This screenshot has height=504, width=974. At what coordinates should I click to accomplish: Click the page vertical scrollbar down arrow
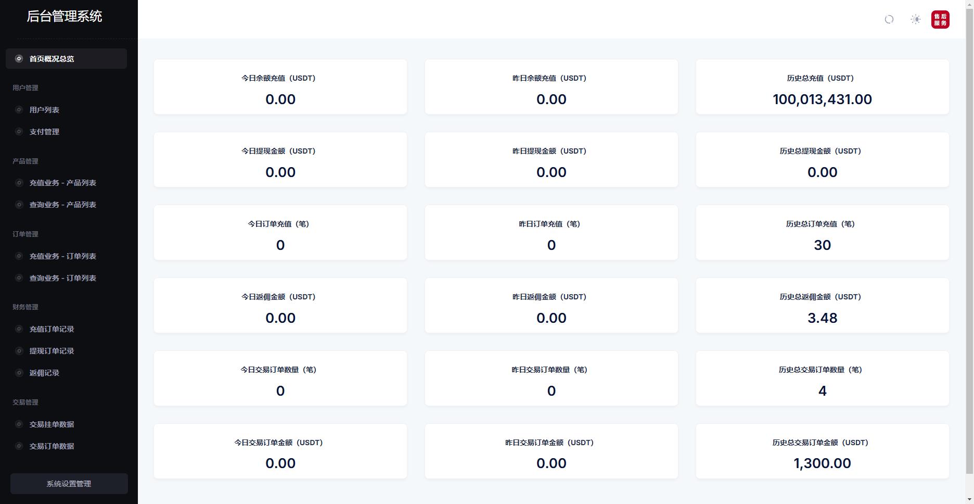click(970, 499)
